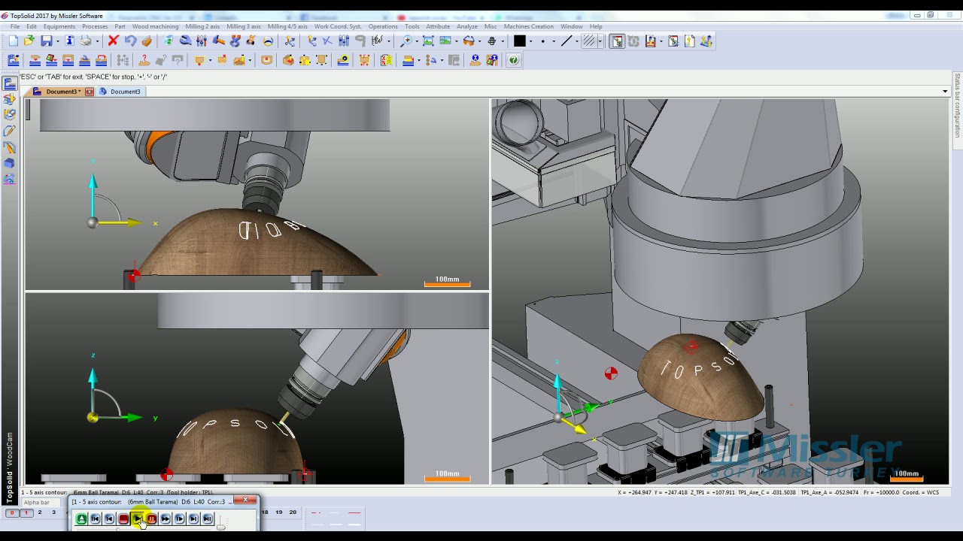Open the document tab list dropdown arrow
Viewport: 963px width, 541px height.
[x=945, y=92]
